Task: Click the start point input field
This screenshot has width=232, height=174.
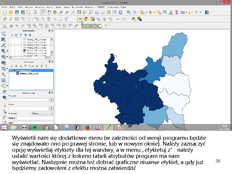Action: 28,100
